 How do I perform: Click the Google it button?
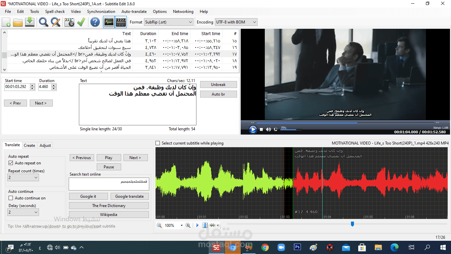coord(88,196)
